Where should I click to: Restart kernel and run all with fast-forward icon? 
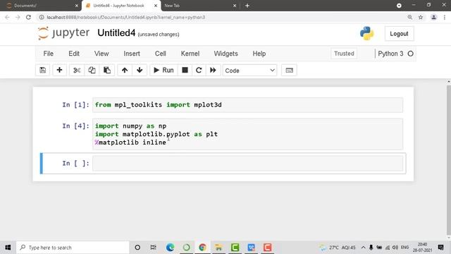click(213, 71)
